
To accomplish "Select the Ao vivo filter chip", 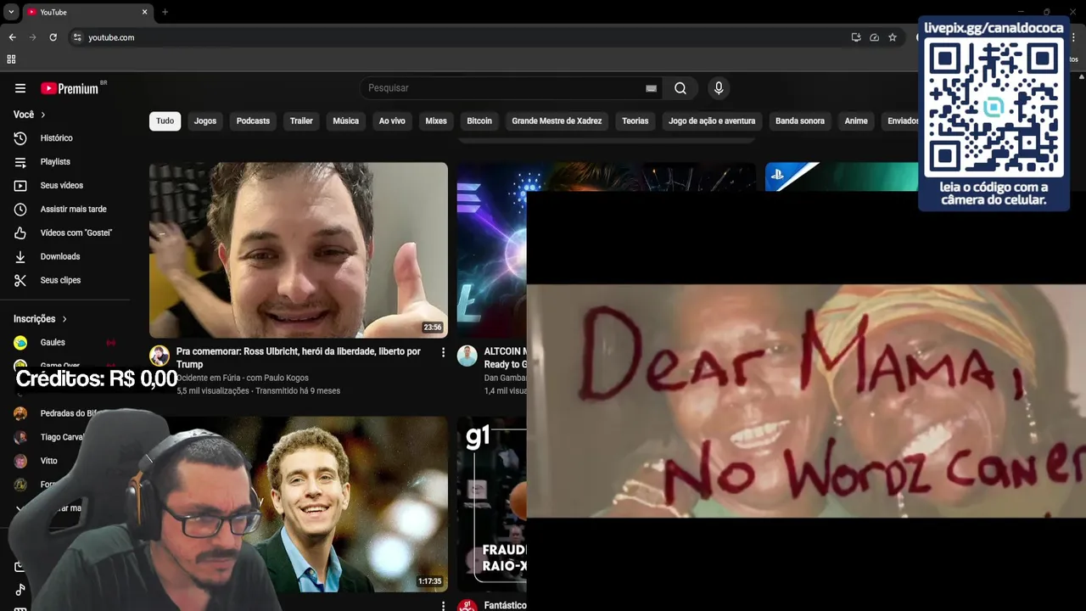I will pos(392,121).
